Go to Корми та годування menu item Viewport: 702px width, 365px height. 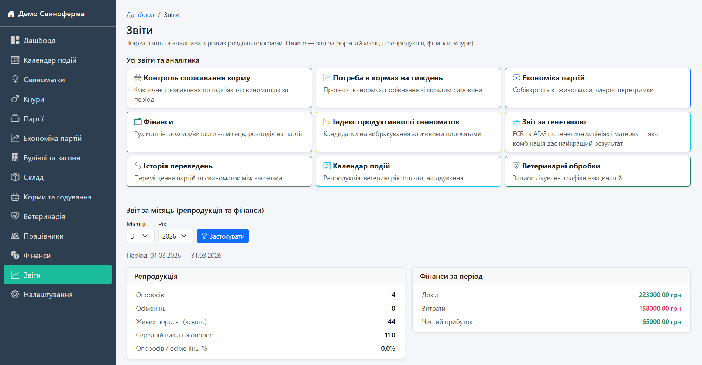pyautogui.click(x=57, y=197)
